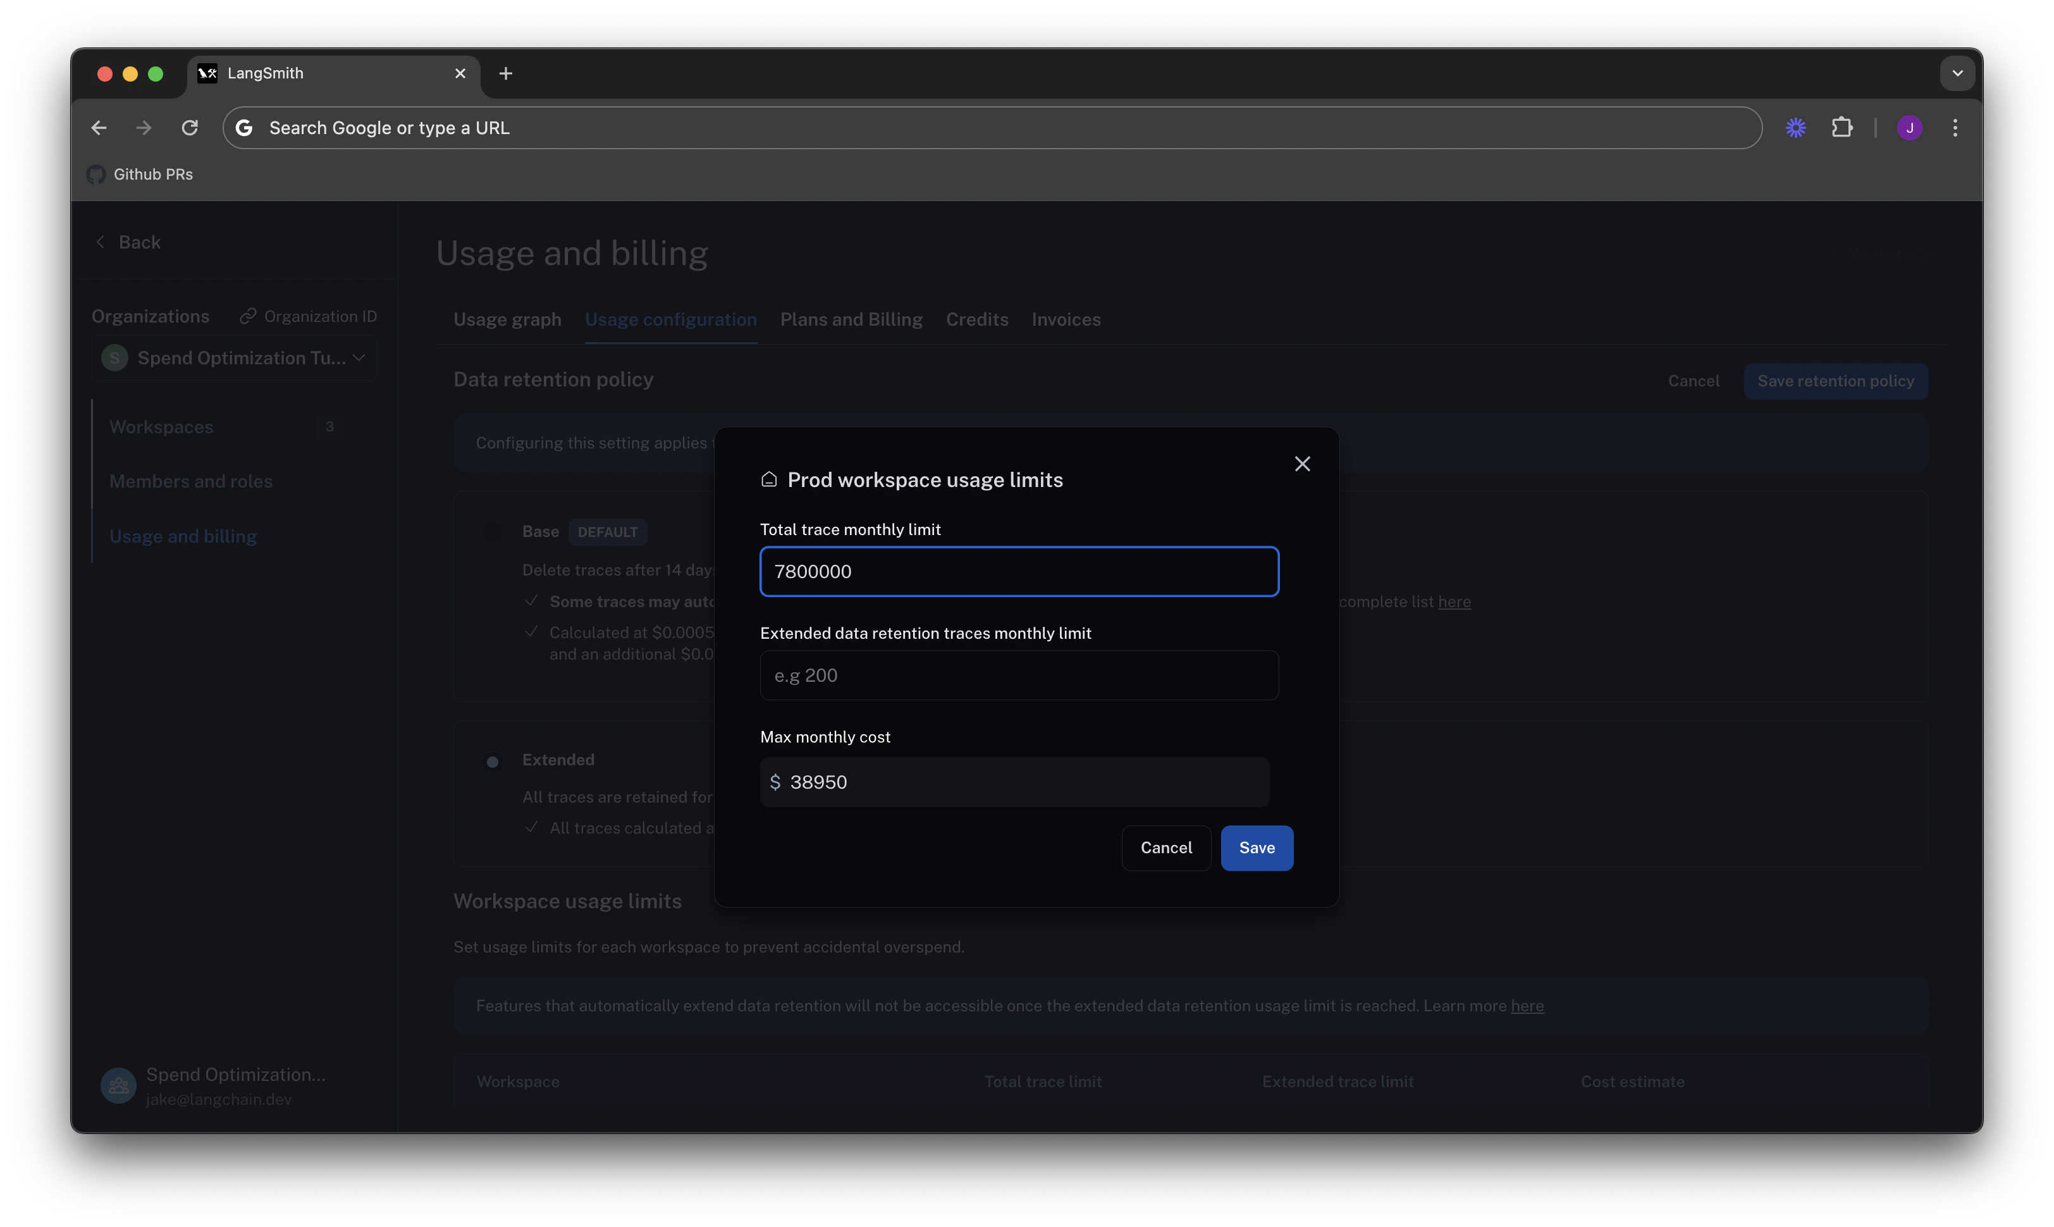The height and width of the screenshot is (1227, 2054).
Task: Close the workspace usage limits dialog
Action: 1302,464
